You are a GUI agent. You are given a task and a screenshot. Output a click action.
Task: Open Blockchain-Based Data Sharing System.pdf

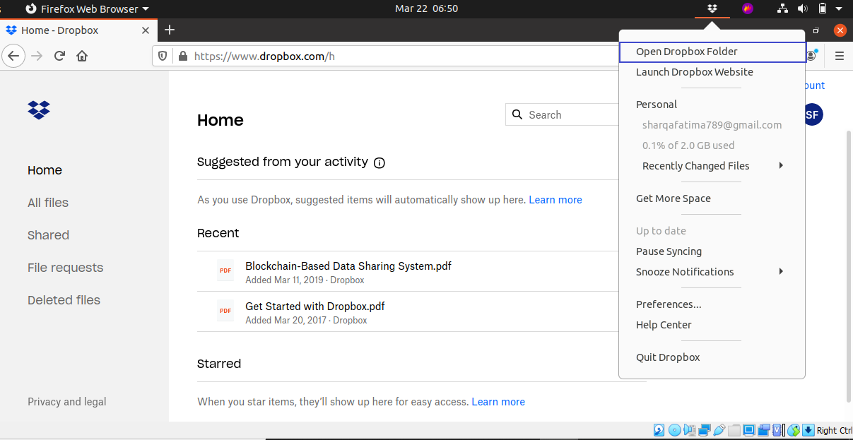[x=348, y=266]
